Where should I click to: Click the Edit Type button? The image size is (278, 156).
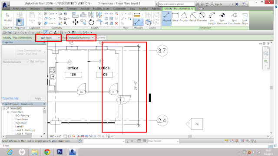(37, 62)
